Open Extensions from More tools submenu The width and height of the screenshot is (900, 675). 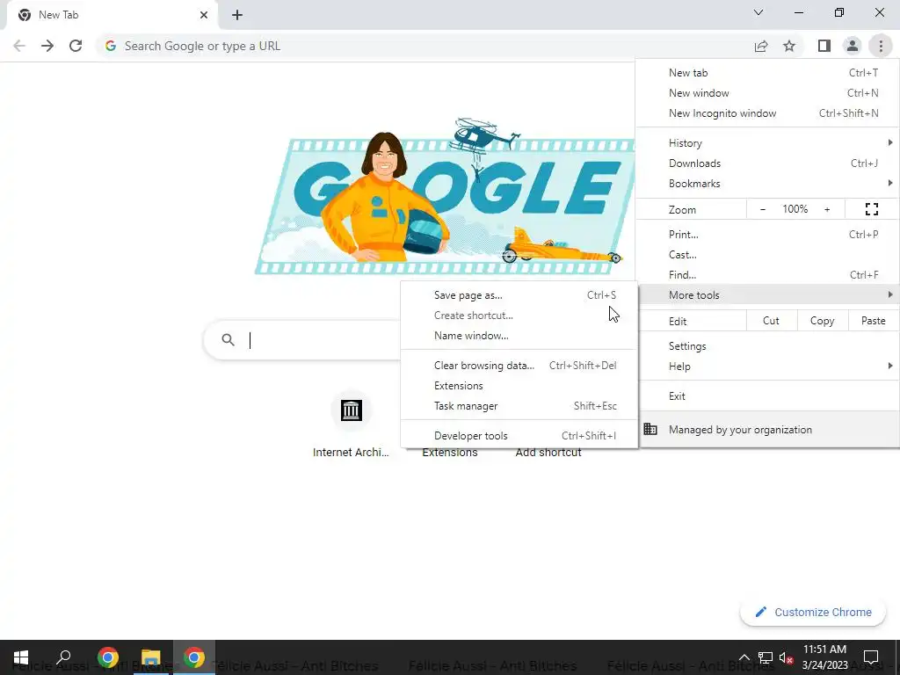click(519, 385)
